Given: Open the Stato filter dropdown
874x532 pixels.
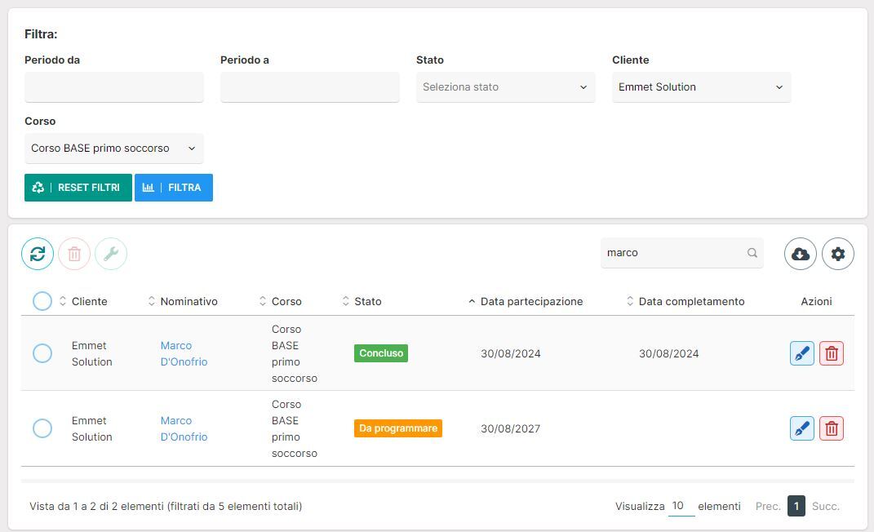Looking at the screenshot, I should 505,87.
